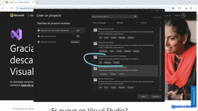Reload the browser page
Screen dimensions: 198x111
pyautogui.click(x=12, y=8)
